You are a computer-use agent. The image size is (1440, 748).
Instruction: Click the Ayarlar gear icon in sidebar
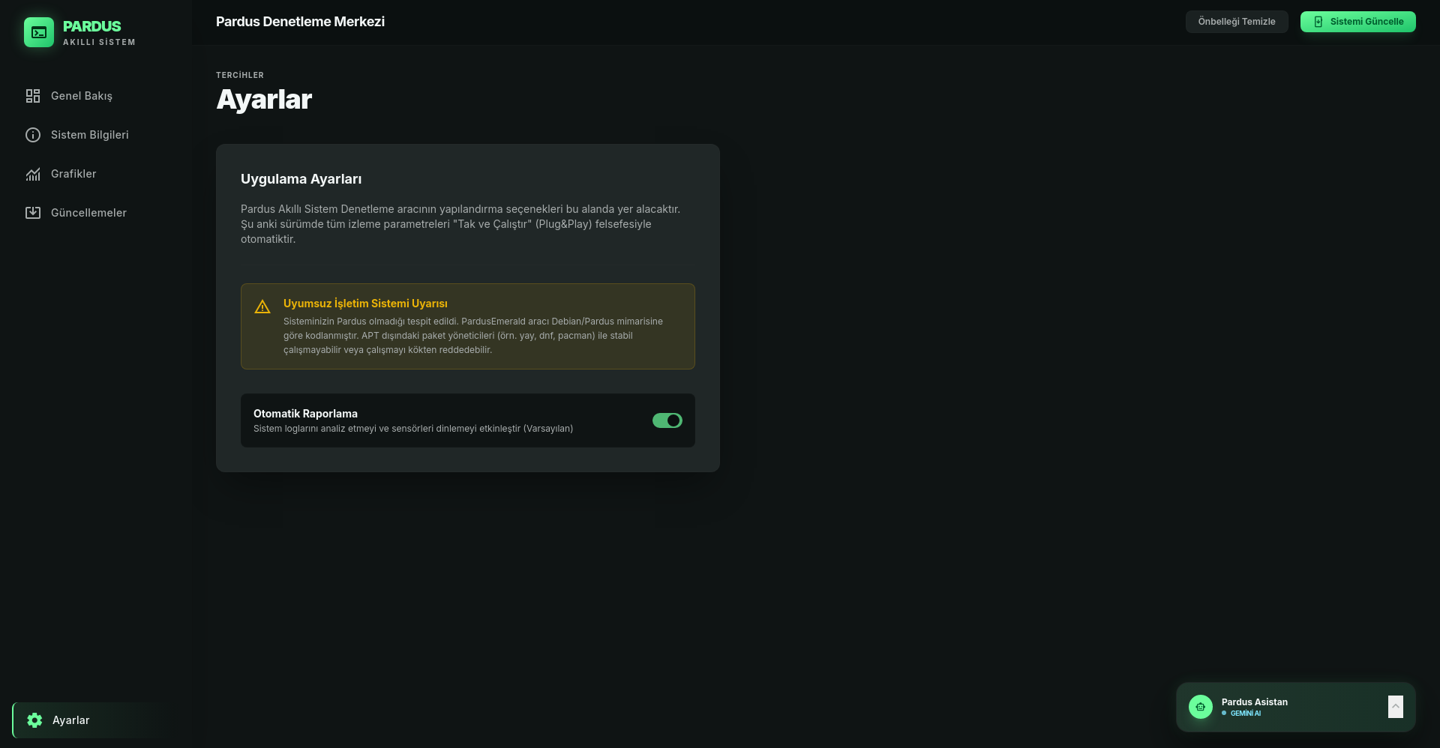click(x=34, y=720)
